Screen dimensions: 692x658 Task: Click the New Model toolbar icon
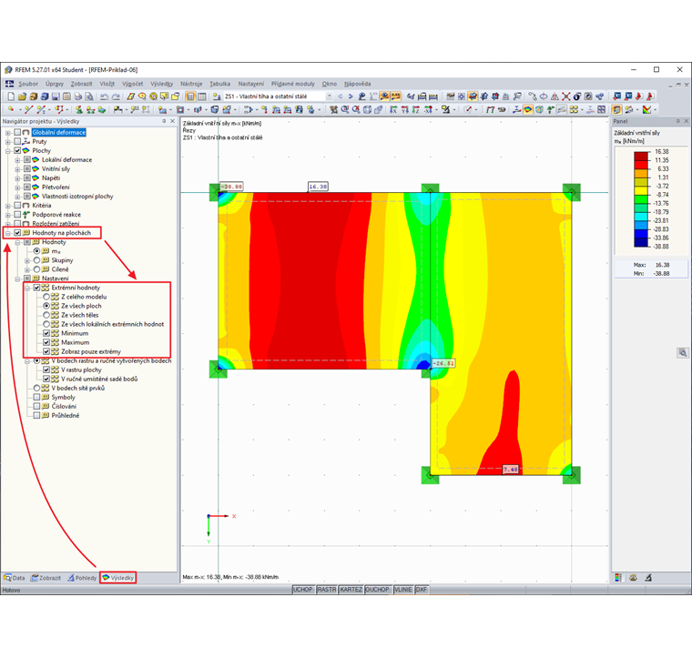11,96
